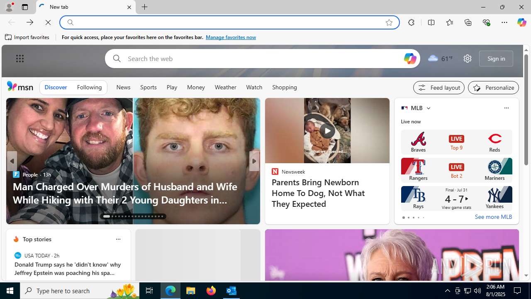
Task: Show hidden system tray icons
Action: 447,291
